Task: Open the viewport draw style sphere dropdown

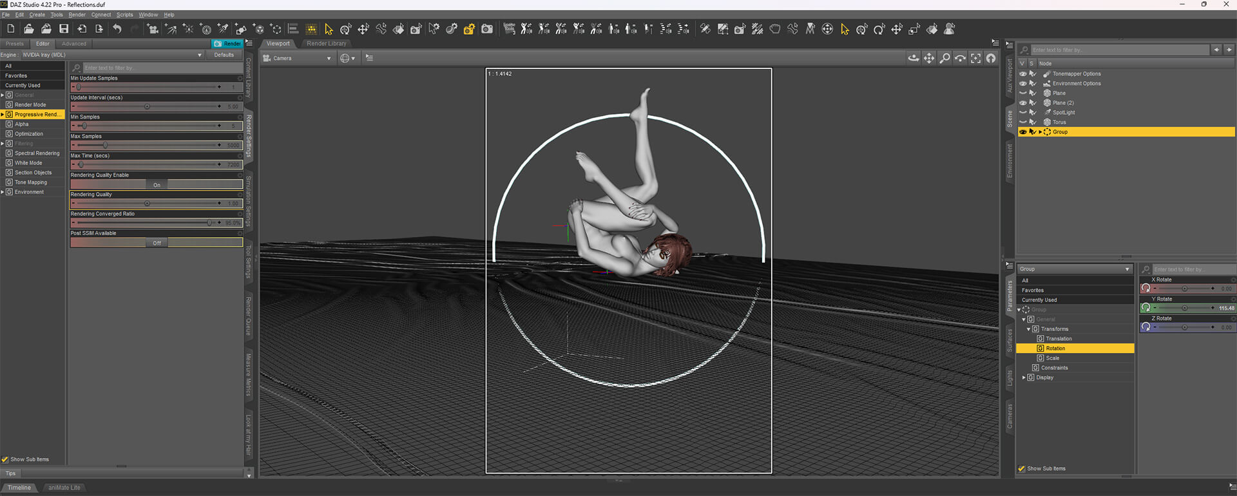Action: tap(348, 58)
